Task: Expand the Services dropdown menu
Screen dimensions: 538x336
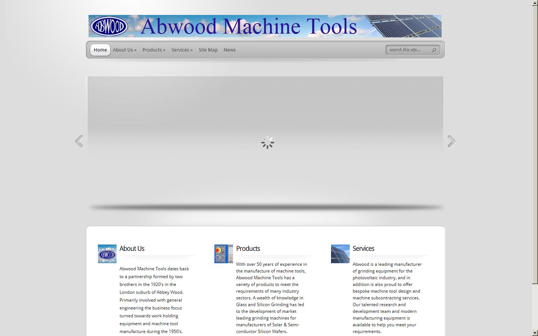Action: point(182,50)
